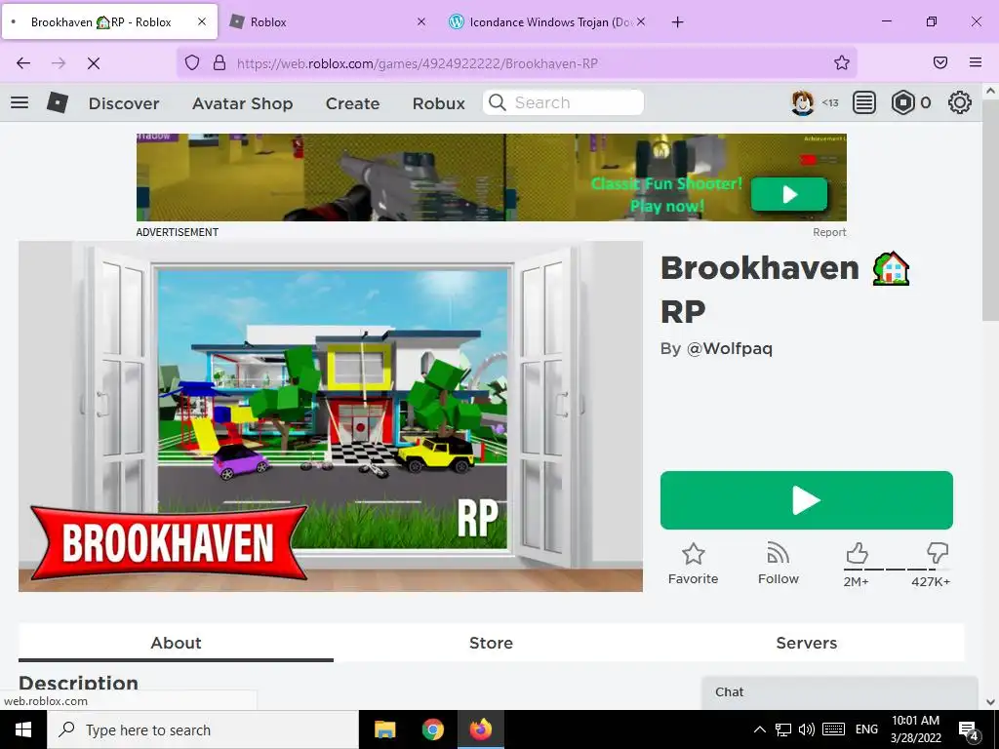Viewport: 999px width, 749px height.
Task: Close the Icondance Windows Trojan tab
Action: click(641, 21)
